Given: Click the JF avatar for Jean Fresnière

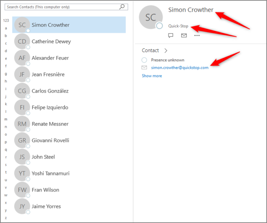Looking at the screenshot, I should [x=22, y=74].
